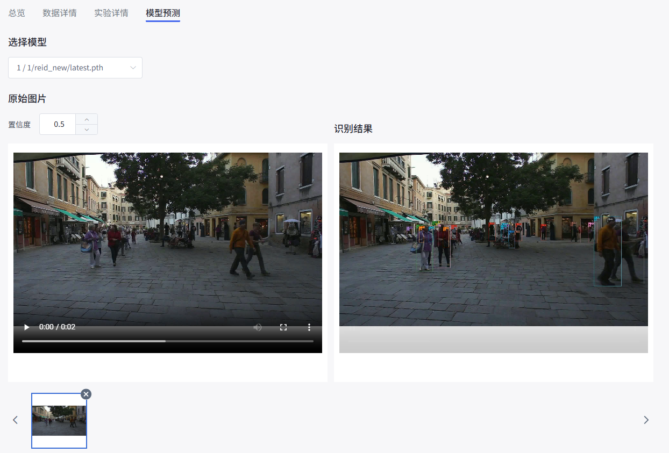The width and height of the screenshot is (669, 453).
Task: Remove the uploaded video thumbnail
Action: pos(86,394)
